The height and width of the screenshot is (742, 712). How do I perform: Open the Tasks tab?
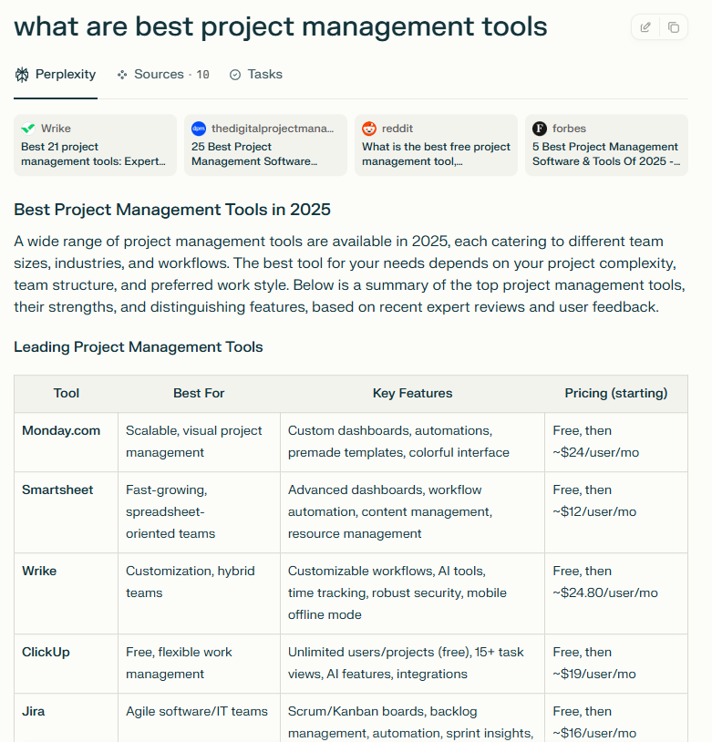click(x=255, y=75)
